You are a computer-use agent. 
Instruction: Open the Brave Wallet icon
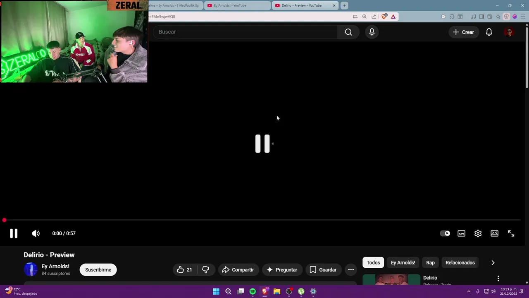click(x=490, y=17)
